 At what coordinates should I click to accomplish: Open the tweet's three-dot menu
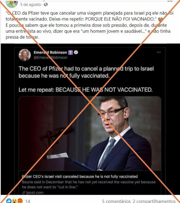click(159, 52)
